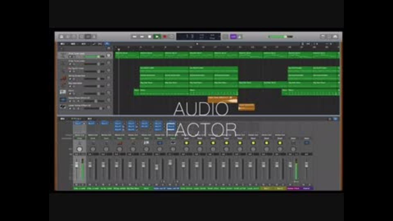Open first channel strip's Read automation popup
Image resolution: width=393 pixels, height=221 pixels.
[x=79, y=138]
